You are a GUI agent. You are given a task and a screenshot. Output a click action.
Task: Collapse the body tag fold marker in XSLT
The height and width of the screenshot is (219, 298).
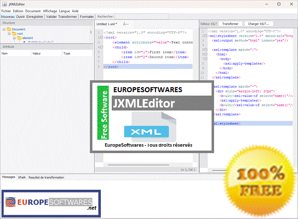[206, 59]
